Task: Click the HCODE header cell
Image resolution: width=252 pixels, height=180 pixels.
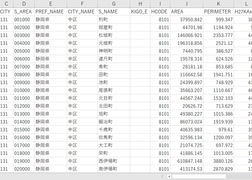Action: click(160, 11)
